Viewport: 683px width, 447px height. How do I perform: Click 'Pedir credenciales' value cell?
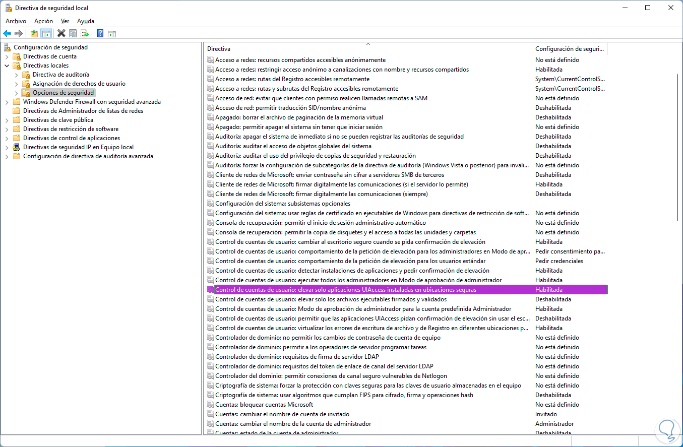coord(559,261)
